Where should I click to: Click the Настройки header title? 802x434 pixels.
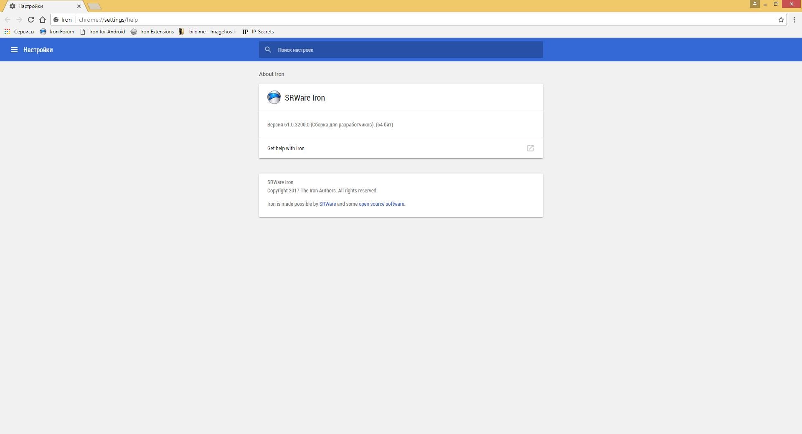pyautogui.click(x=38, y=50)
